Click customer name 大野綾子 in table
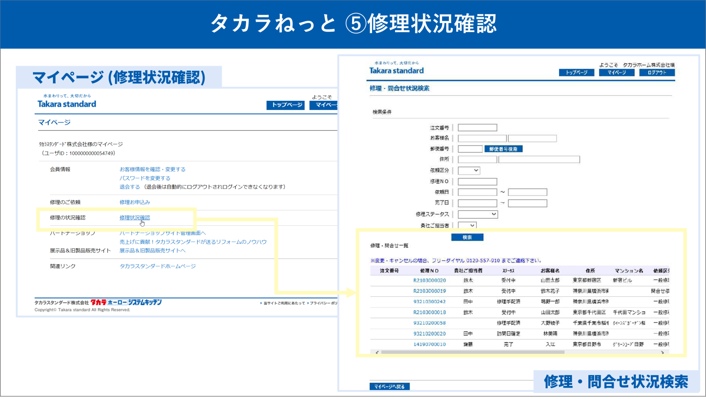This screenshot has width=706, height=399. point(550,323)
